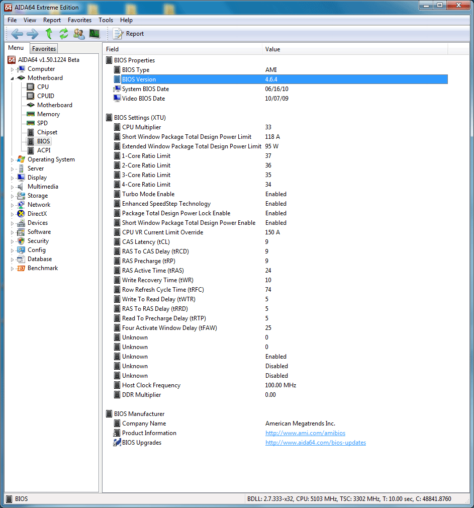474x508 pixels.
Task: Select the Video BIOS Date row
Action: (280, 99)
